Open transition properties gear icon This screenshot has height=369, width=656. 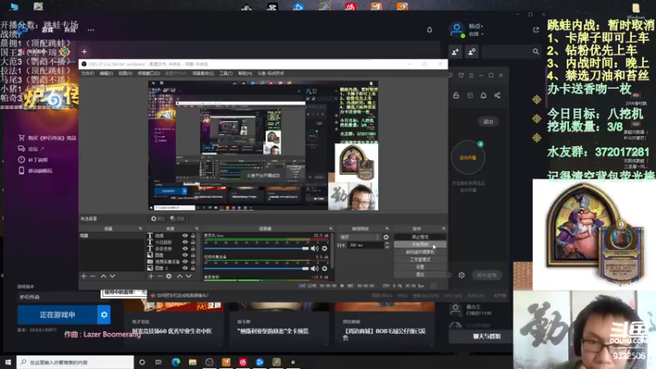pyautogui.click(x=385, y=237)
